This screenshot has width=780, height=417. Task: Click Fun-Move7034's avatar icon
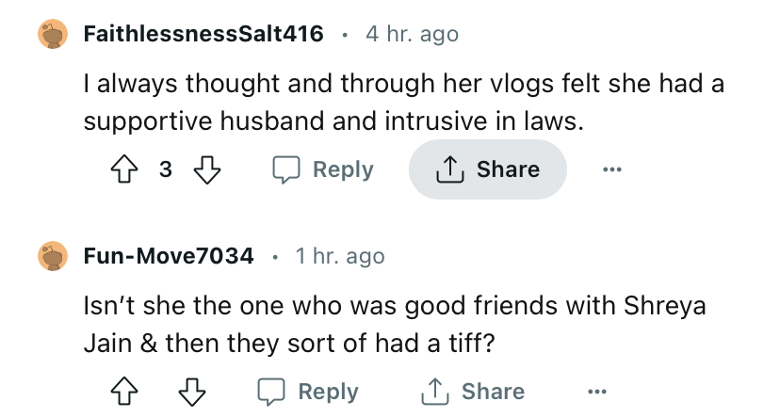click(x=53, y=256)
